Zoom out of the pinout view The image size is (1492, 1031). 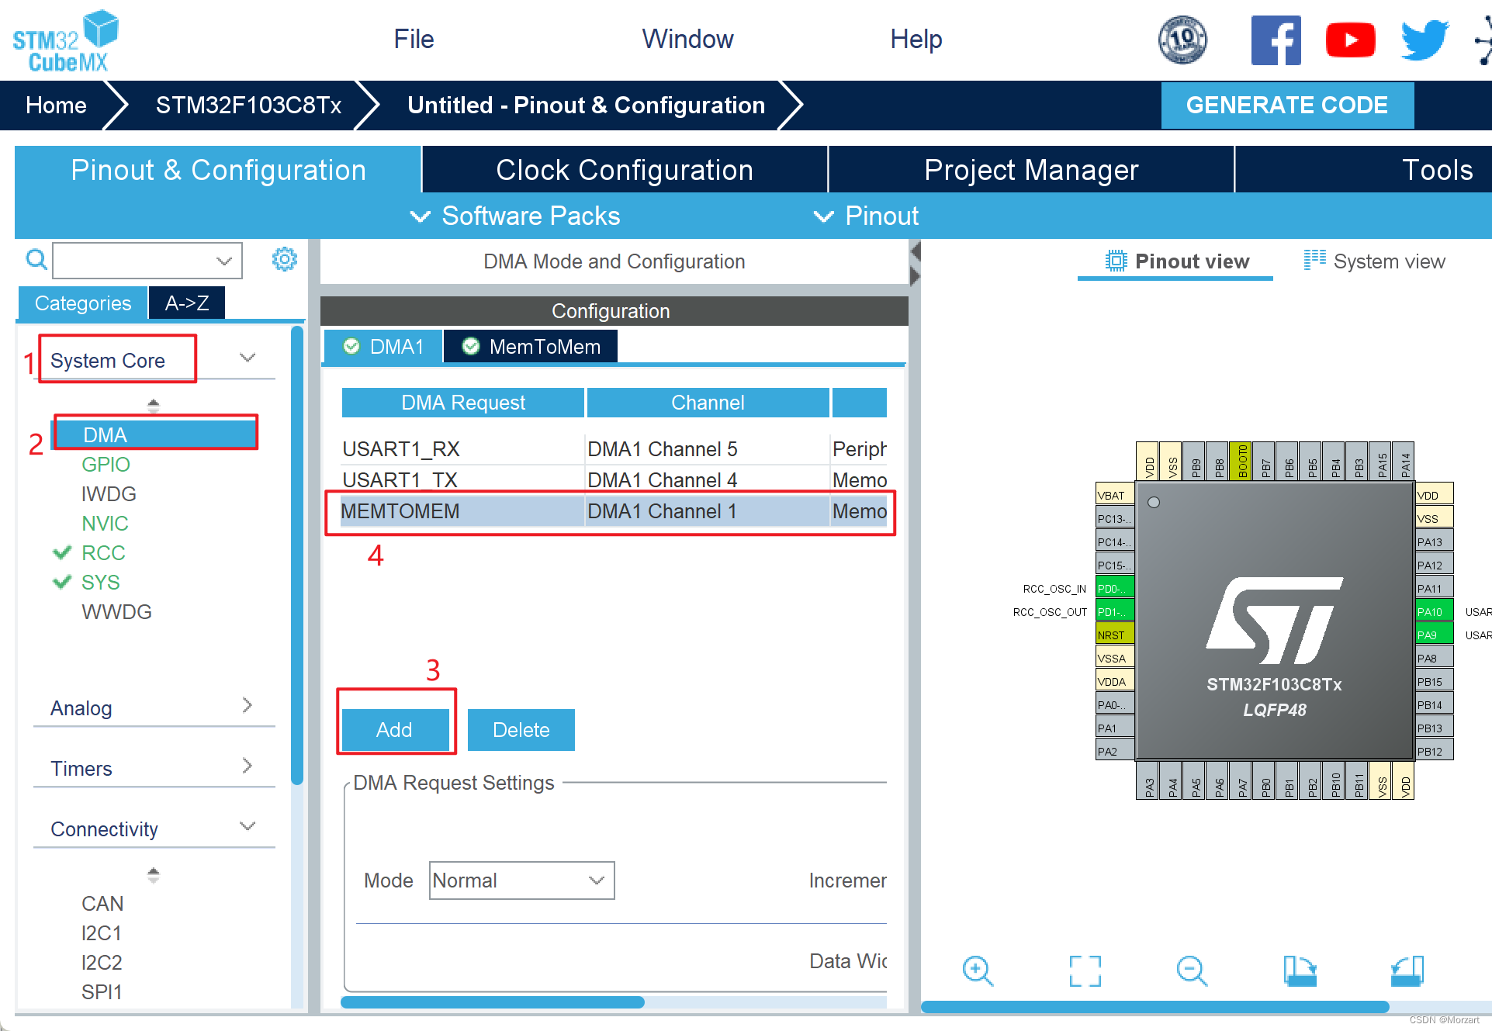1192,971
